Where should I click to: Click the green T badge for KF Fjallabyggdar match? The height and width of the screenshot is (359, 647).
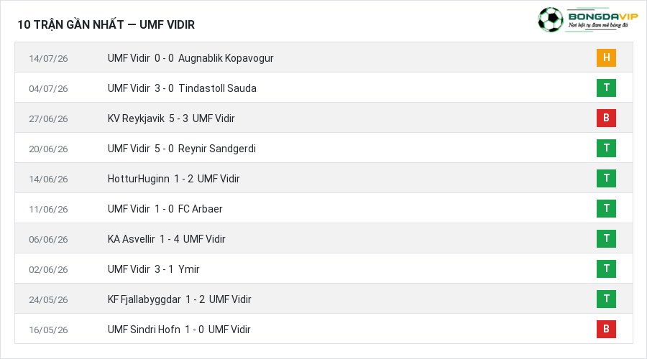click(x=606, y=299)
